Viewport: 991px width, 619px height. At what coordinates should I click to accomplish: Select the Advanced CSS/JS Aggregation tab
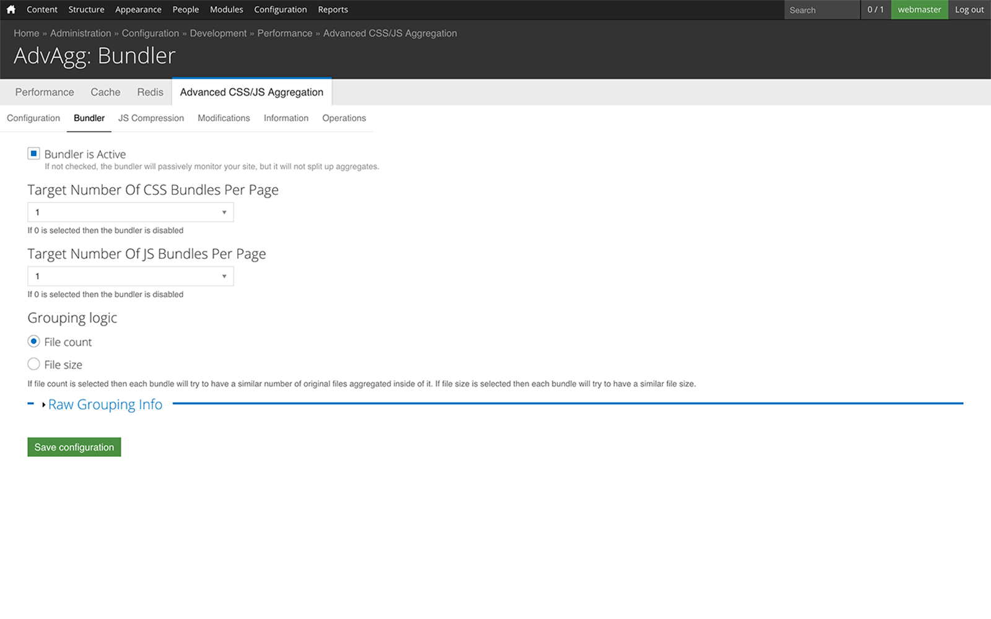(x=251, y=92)
